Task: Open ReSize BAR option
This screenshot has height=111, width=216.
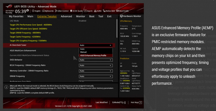Action: tap(109, 11)
